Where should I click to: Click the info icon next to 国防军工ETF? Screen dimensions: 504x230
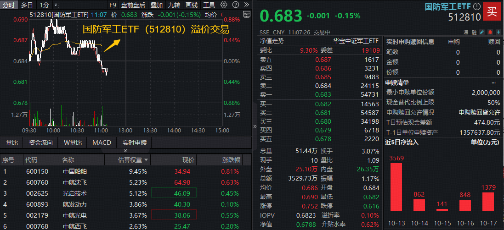pos(476,7)
